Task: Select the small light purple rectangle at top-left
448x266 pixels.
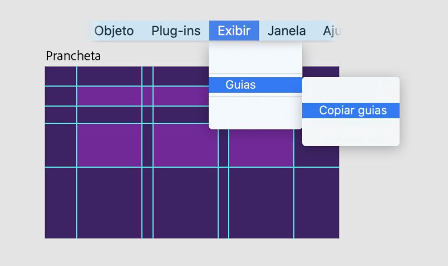Action: pos(109,96)
